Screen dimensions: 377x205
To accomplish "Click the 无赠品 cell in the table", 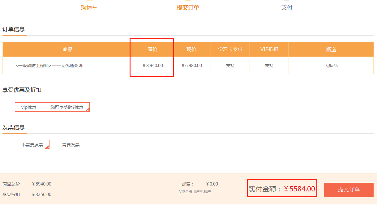I will (331, 66).
